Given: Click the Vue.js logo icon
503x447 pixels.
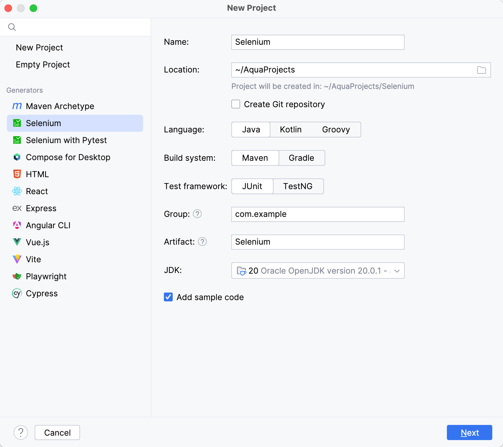Looking at the screenshot, I should coord(17,242).
